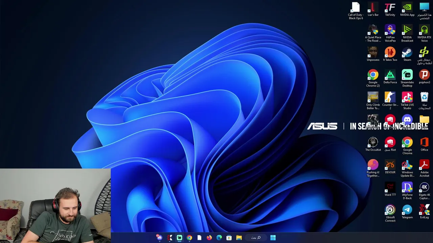Open the Call of Duty Black Ops 6 shortcut

point(356,10)
